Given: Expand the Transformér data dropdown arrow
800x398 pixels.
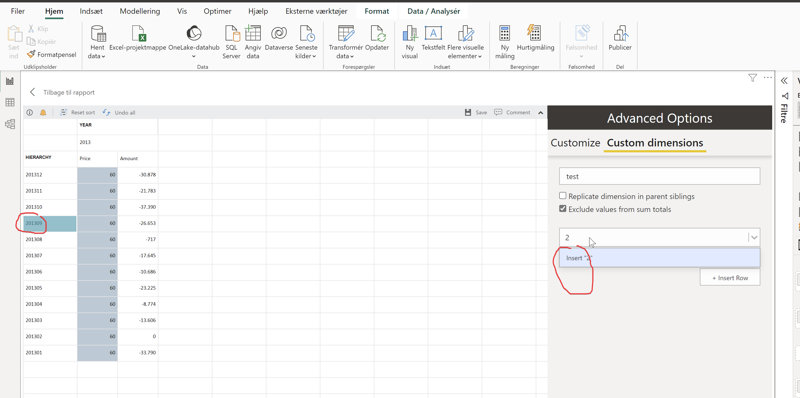Looking at the screenshot, I should [x=352, y=56].
